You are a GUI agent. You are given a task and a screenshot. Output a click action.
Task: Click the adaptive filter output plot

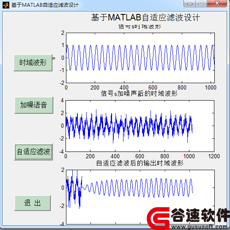click(140, 197)
